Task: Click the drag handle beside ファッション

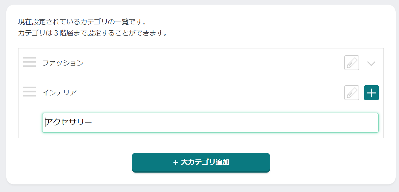Action: coord(29,62)
